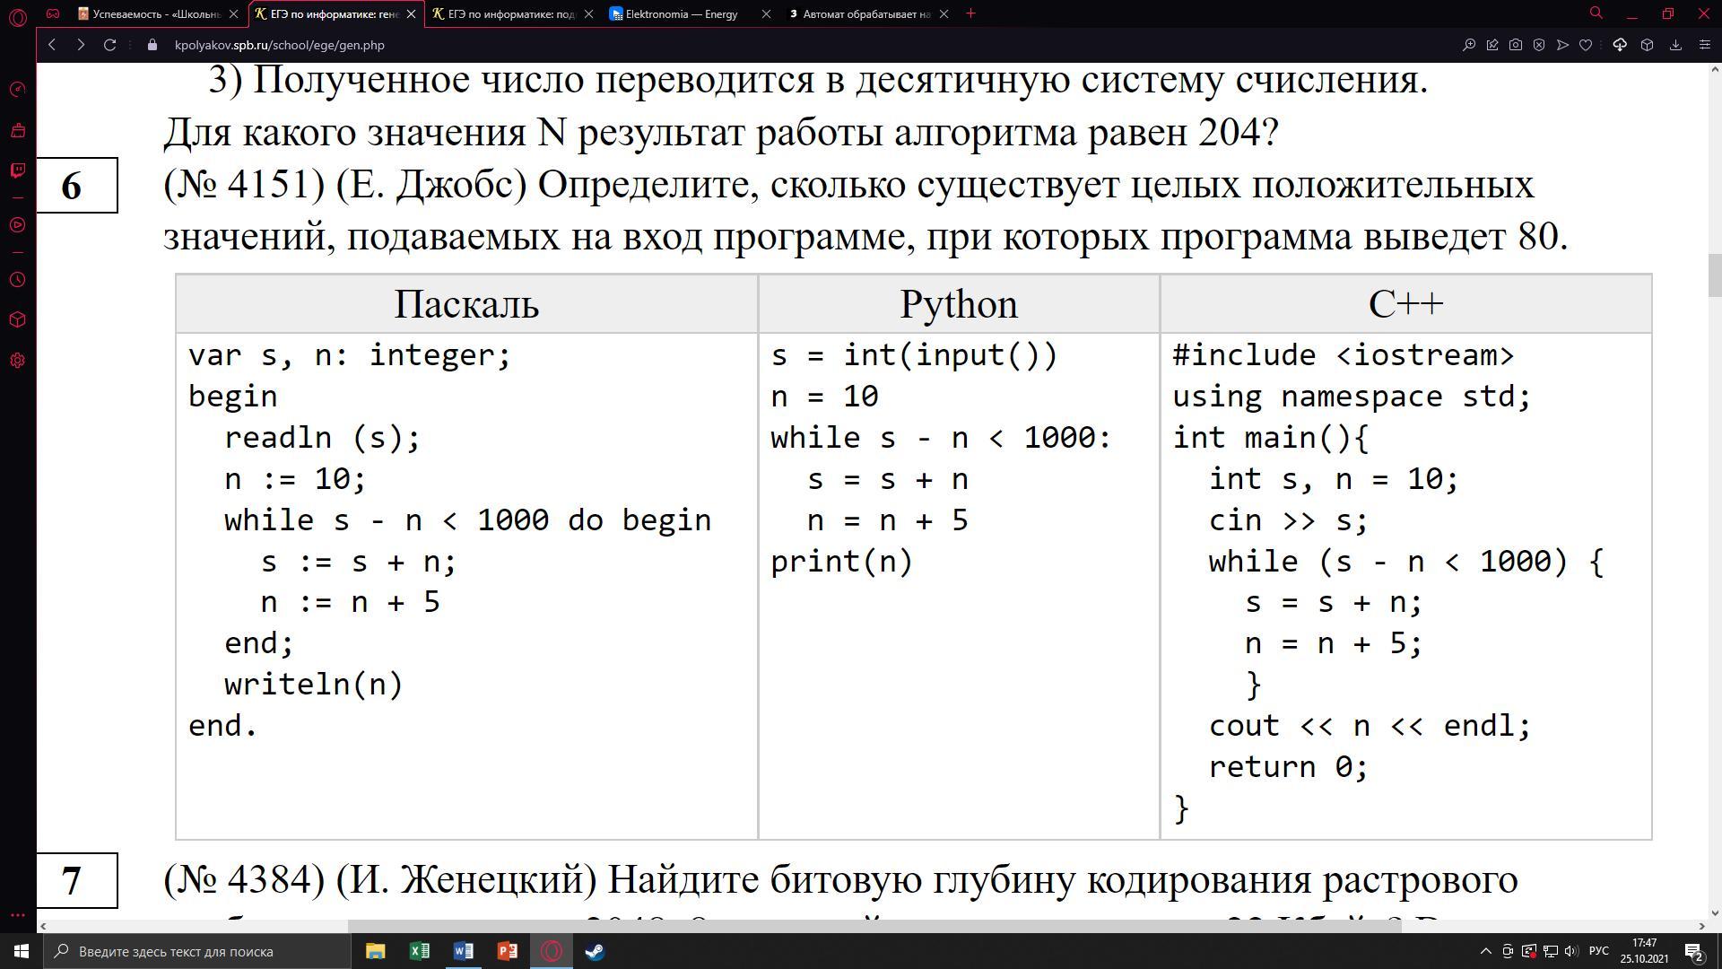Viewport: 1722px width, 969px height.
Task: Expand the sidebar three-dots menu
Action: click(x=17, y=915)
